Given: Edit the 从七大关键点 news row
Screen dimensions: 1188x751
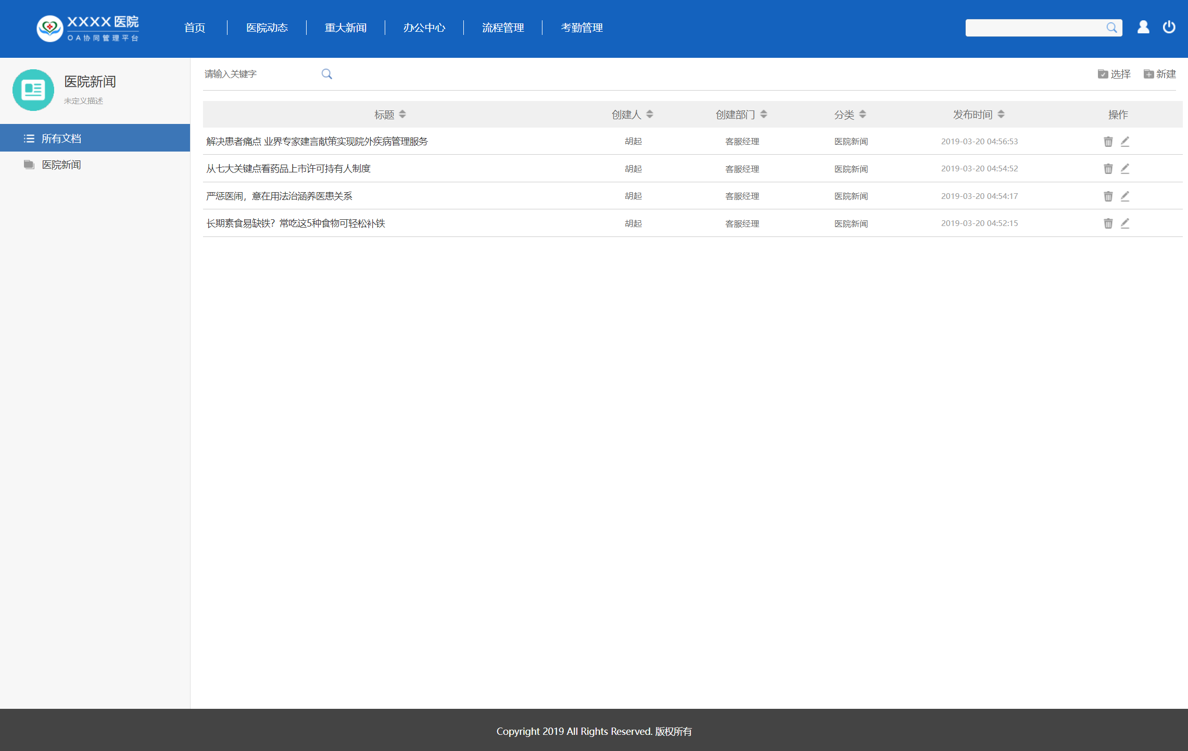Looking at the screenshot, I should (x=1125, y=169).
